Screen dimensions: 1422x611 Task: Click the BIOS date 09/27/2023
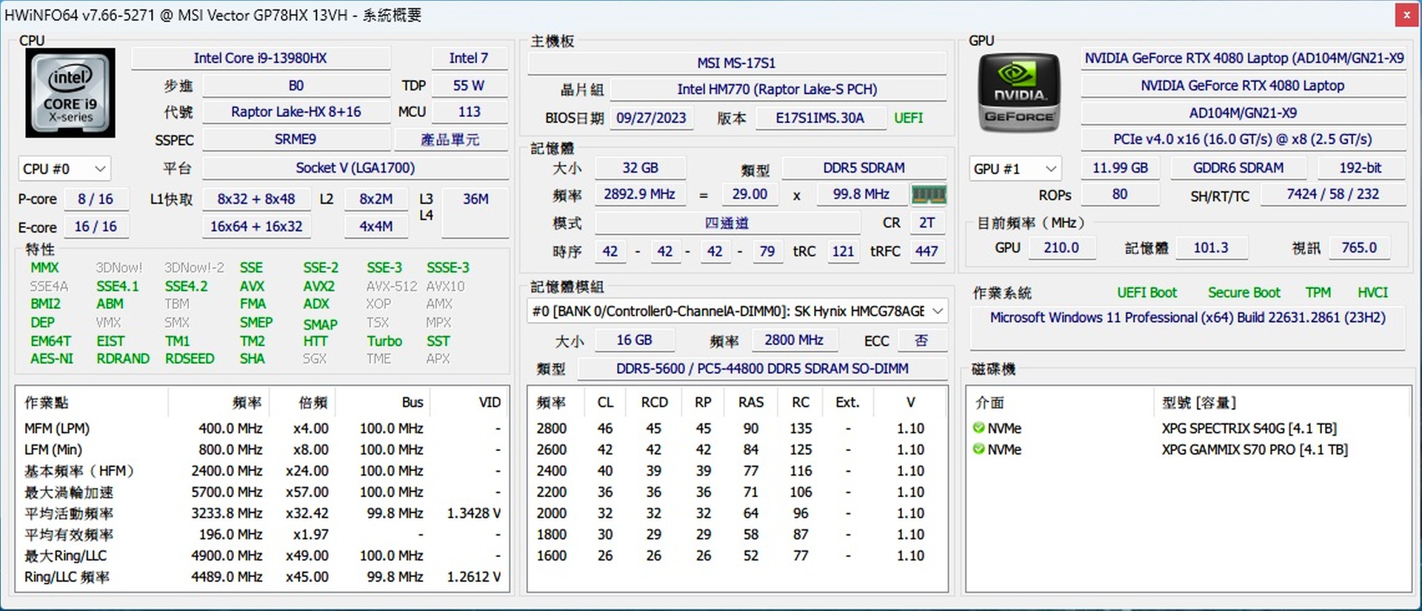tap(652, 118)
